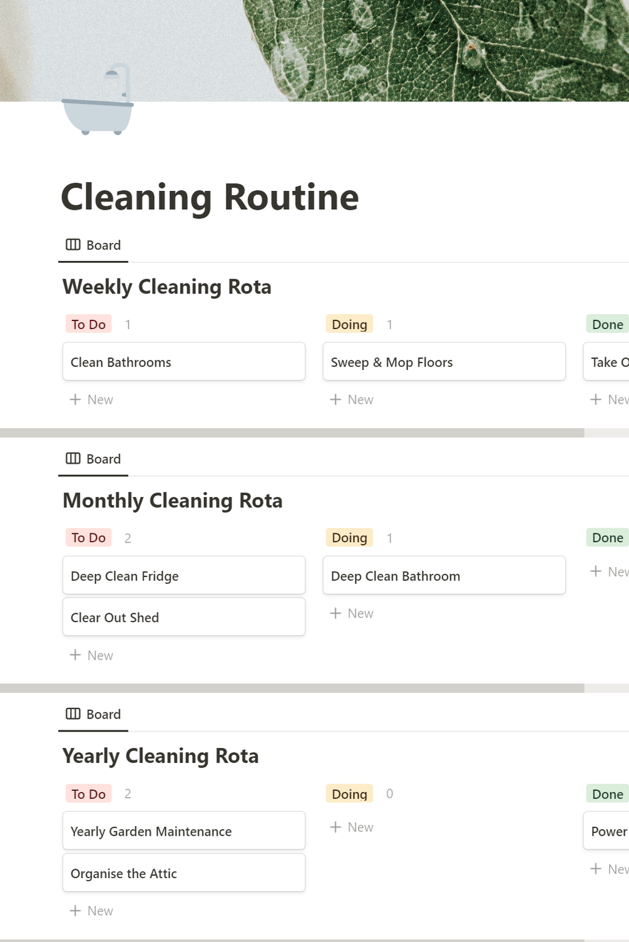The width and height of the screenshot is (629, 942).
Task: Click the Weekly board horizontal scrollbar
Action: 292,433
